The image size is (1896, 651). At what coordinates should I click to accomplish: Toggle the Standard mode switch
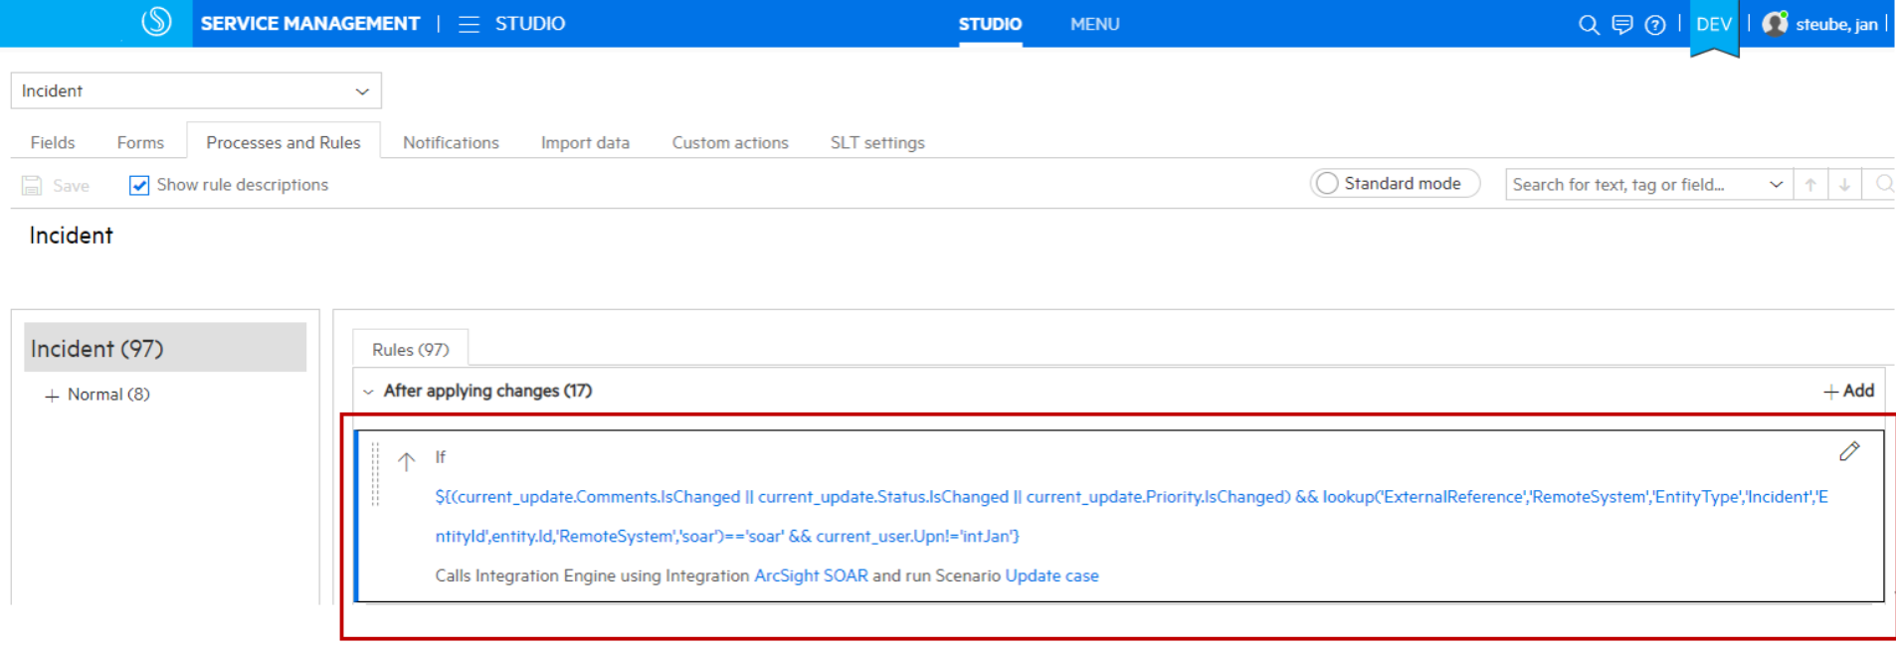[x=1327, y=184]
